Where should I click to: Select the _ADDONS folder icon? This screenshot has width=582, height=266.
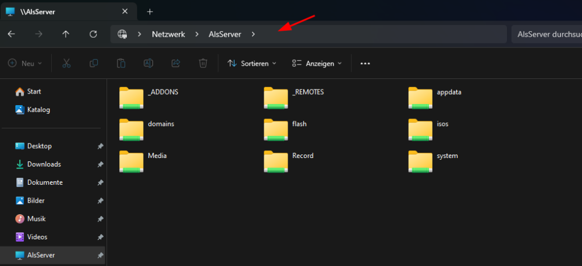pyautogui.click(x=132, y=98)
